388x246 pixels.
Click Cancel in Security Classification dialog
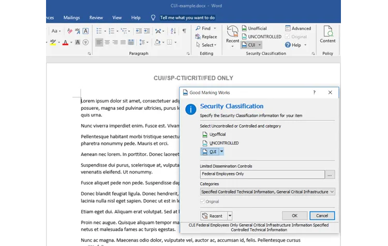(x=322, y=216)
